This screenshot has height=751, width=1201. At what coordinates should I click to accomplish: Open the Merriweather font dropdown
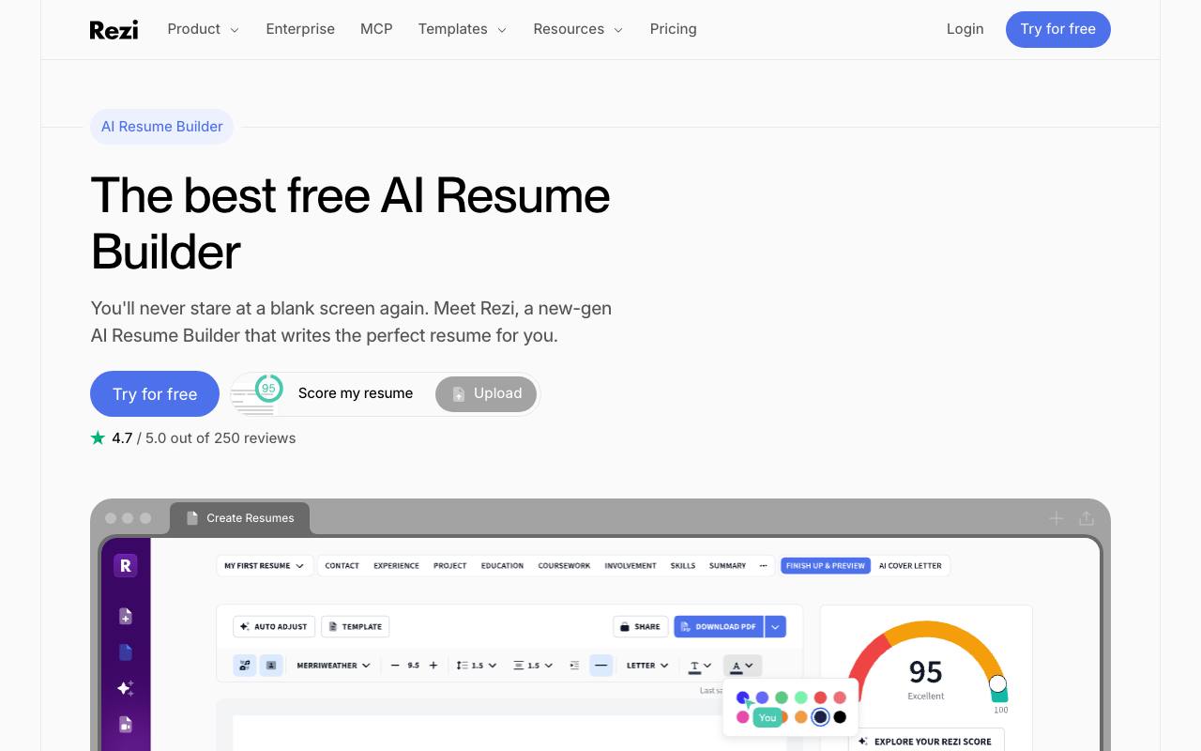[x=333, y=666]
